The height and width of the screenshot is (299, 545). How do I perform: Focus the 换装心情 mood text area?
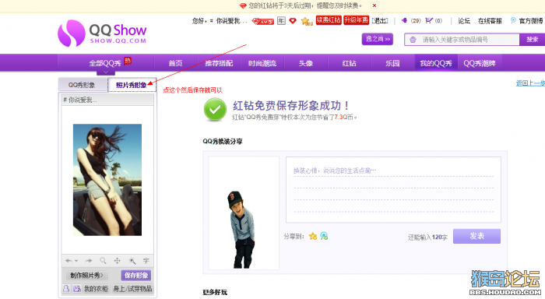click(x=393, y=189)
